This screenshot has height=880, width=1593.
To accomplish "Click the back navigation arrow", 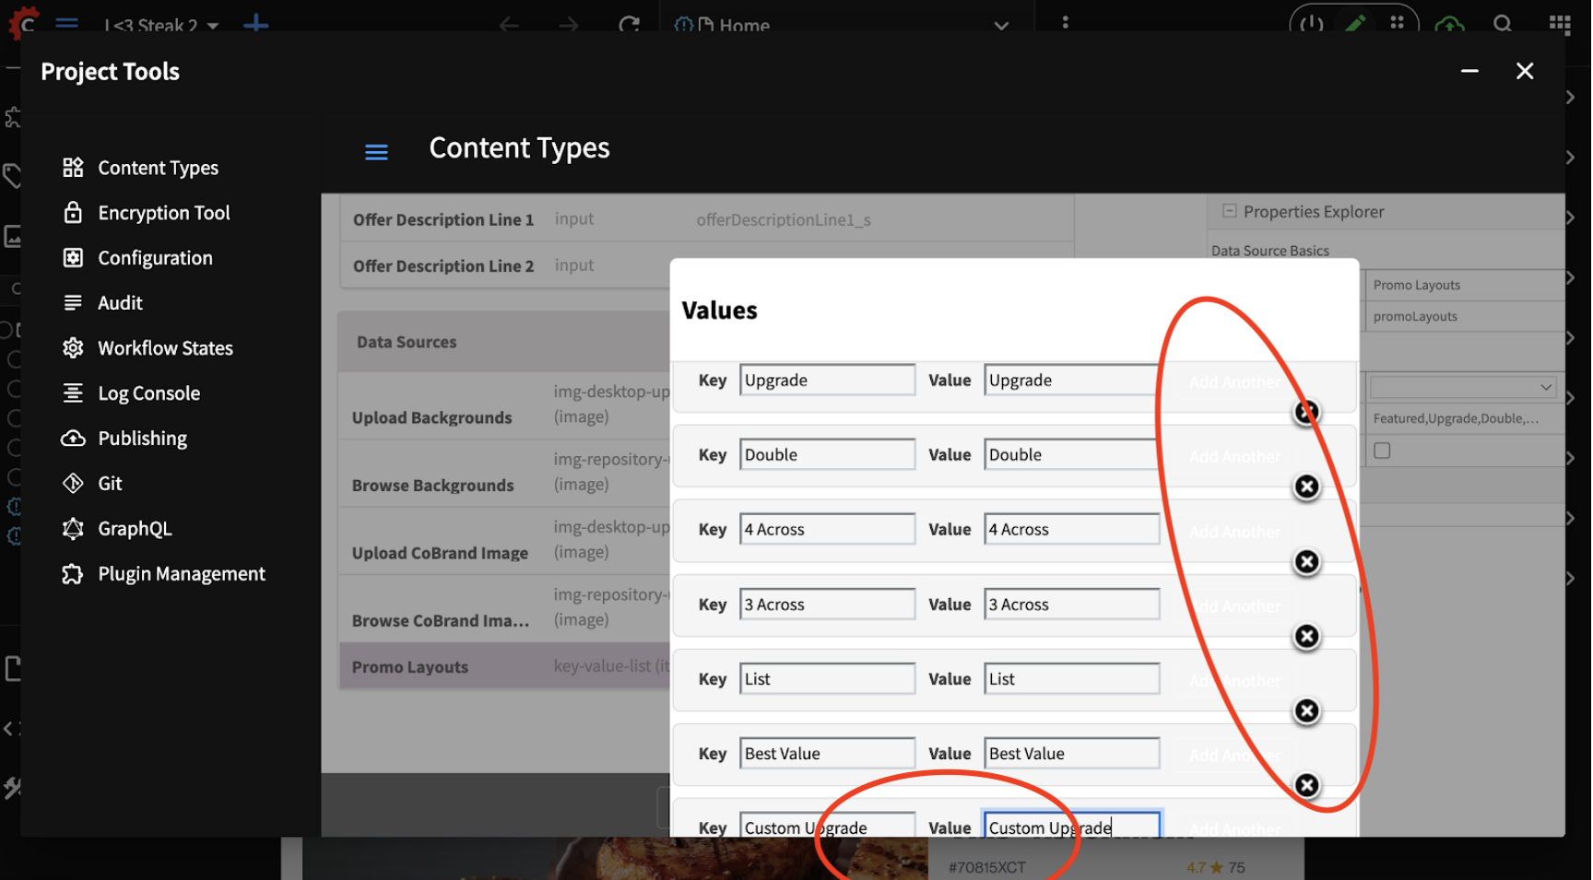I will click(x=509, y=25).
